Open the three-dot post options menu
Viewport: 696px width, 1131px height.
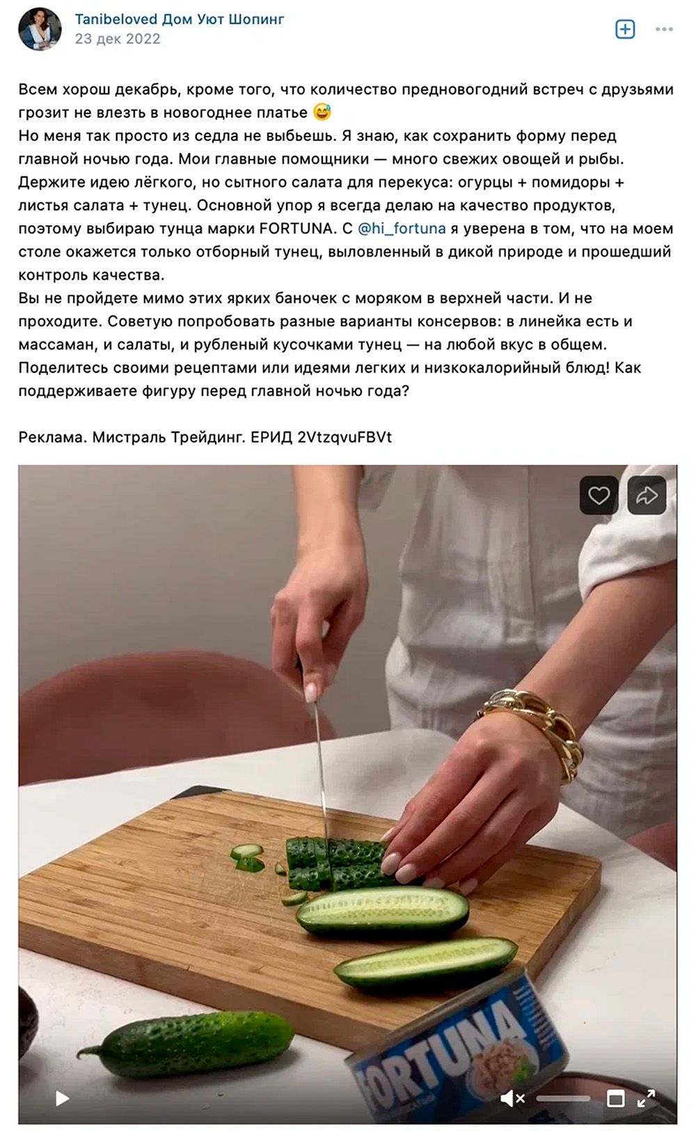[664, 29]
